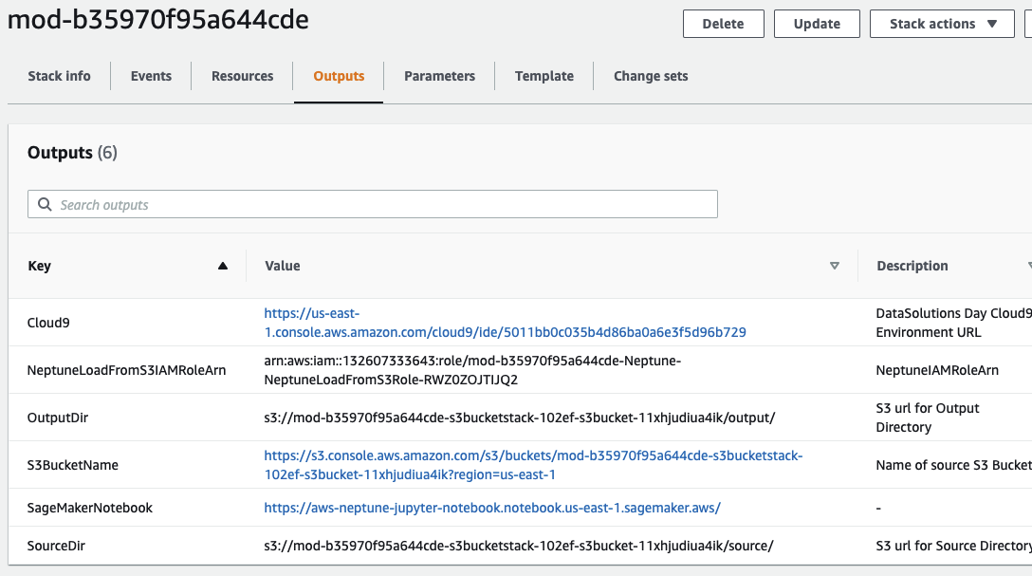Click the search magnifier icon in outputs
The width and height of the screenshot is (1032, 576).
[x=45, y=205]
